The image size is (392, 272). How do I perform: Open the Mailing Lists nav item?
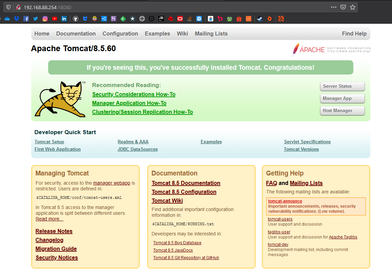coord(211,34)
